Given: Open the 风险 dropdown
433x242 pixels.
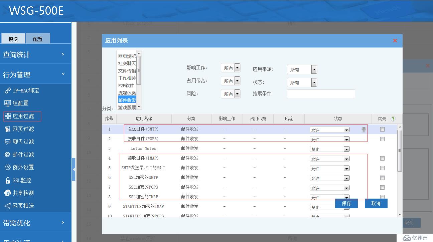Looking at the screenshot, I should coord(231,94).
